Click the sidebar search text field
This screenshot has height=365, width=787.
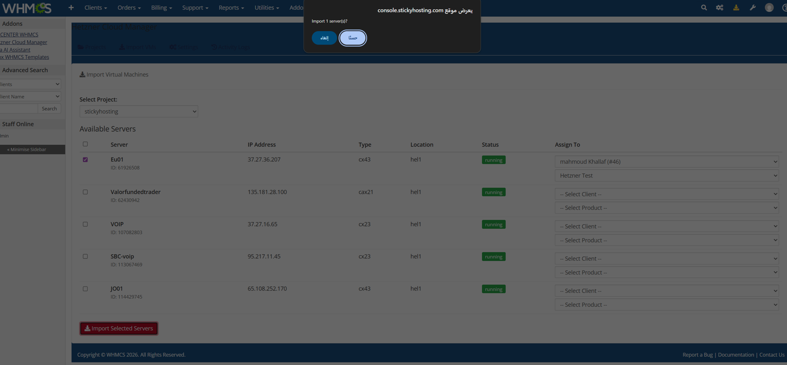[x=19, y=109]
